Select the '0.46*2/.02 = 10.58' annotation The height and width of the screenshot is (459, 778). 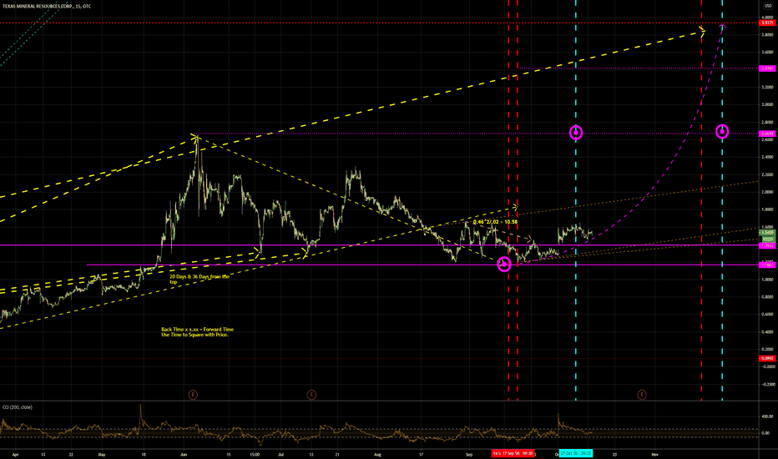click(x=495, y=222)
